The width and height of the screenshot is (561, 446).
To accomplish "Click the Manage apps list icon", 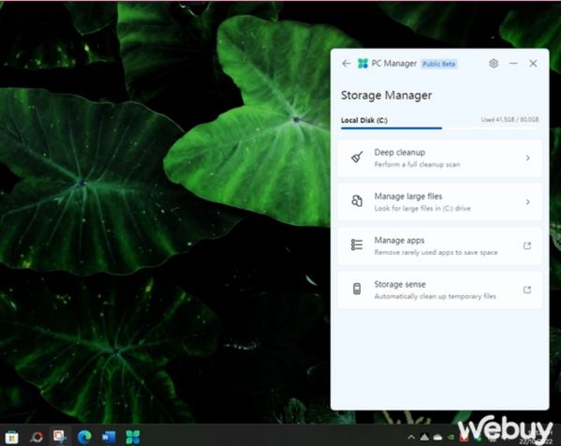I will (x=357, y=245).
